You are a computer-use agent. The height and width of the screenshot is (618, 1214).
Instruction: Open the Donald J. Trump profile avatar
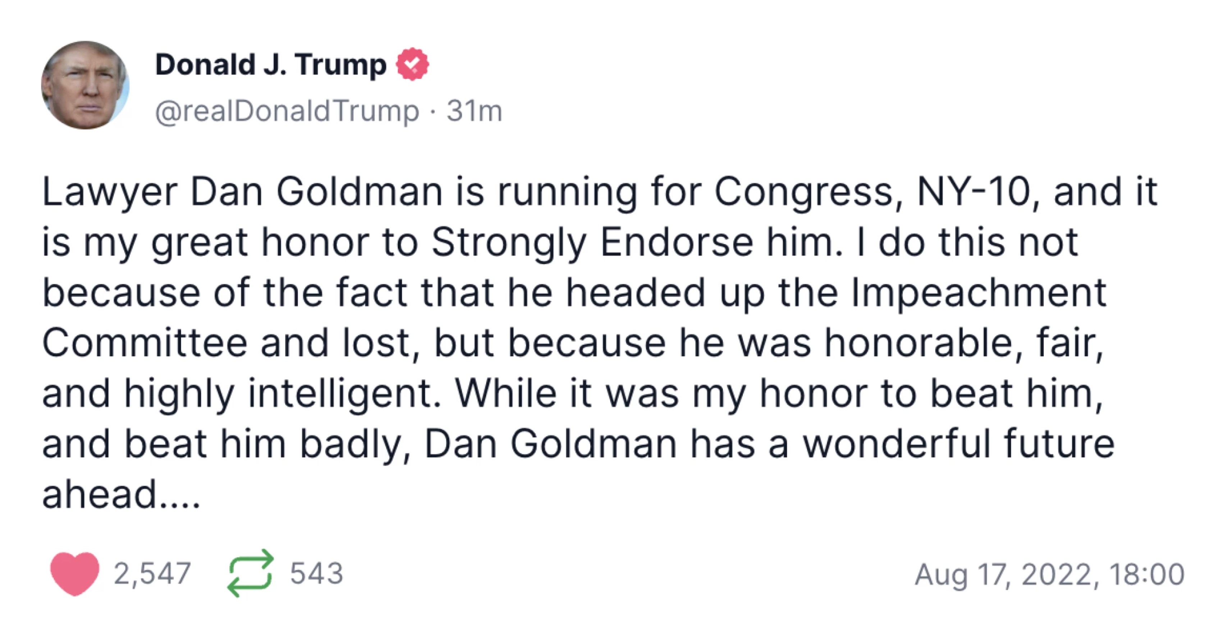coord(85,85)
